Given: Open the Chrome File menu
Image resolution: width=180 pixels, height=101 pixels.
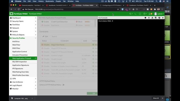Looking at the screenshot, I should pyautogui.click(x=24, y=1).
